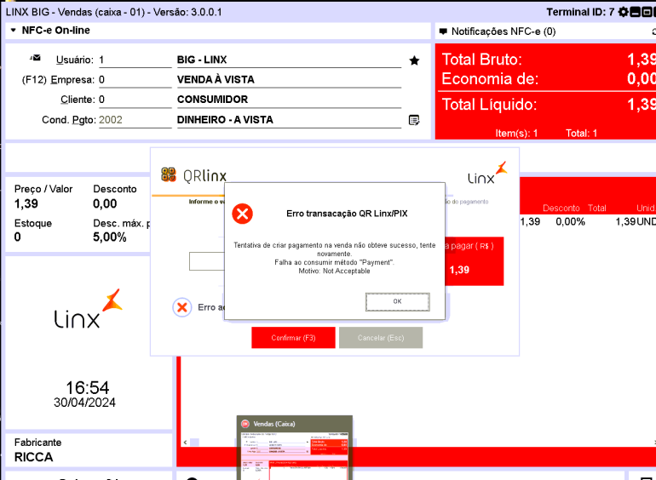This screenshot has width=656, height=480.
Task: Click the Cancelar (Esc) button
Action: [381, 338]
